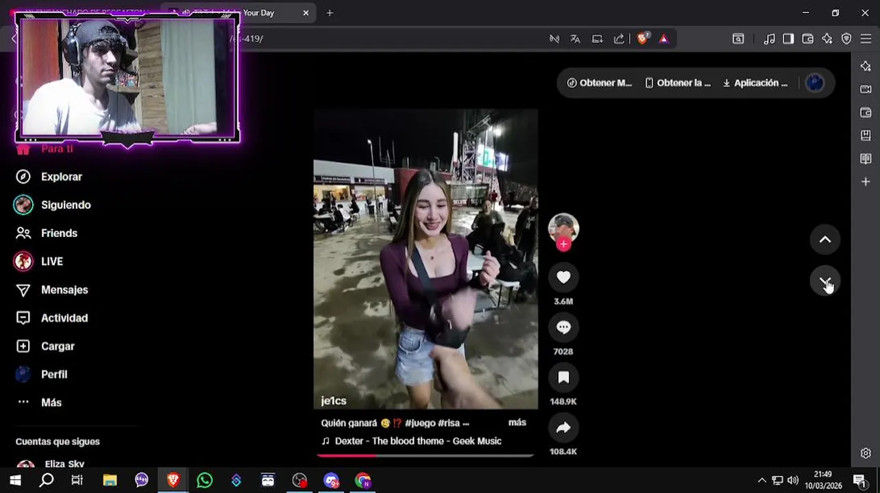Click the install app icon in address bar

coord(597,39)
